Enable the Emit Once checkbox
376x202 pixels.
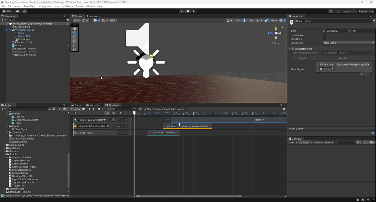pos(324,39)
